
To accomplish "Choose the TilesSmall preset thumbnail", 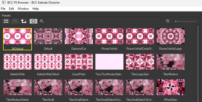I will click(x=48, y=87).
